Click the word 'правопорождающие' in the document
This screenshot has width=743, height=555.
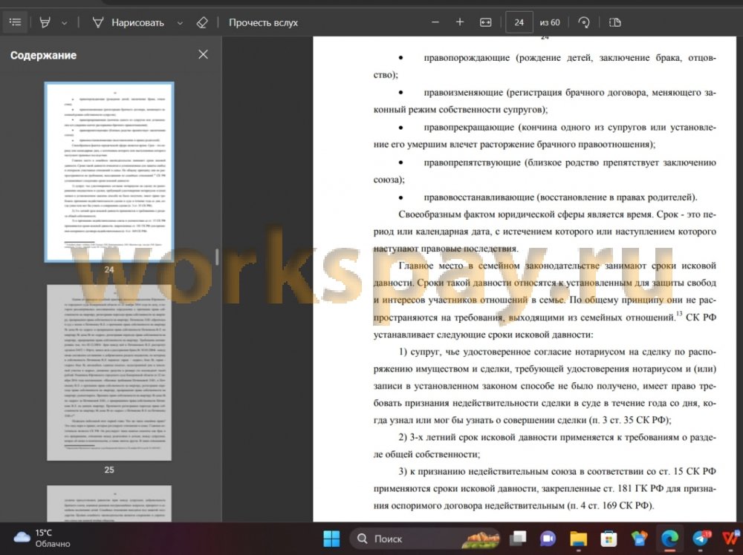[467, 58]
